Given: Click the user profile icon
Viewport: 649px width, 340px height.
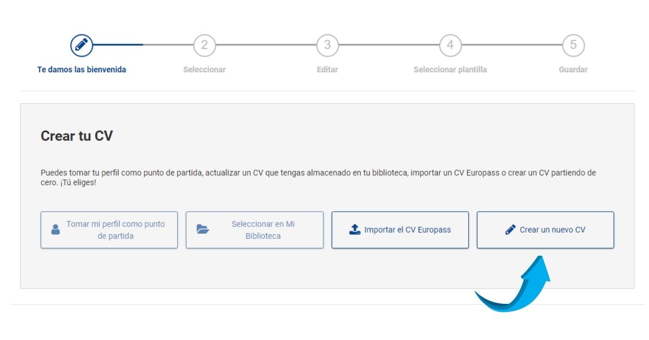Looking at the screenshot, I should coord(56,230).
